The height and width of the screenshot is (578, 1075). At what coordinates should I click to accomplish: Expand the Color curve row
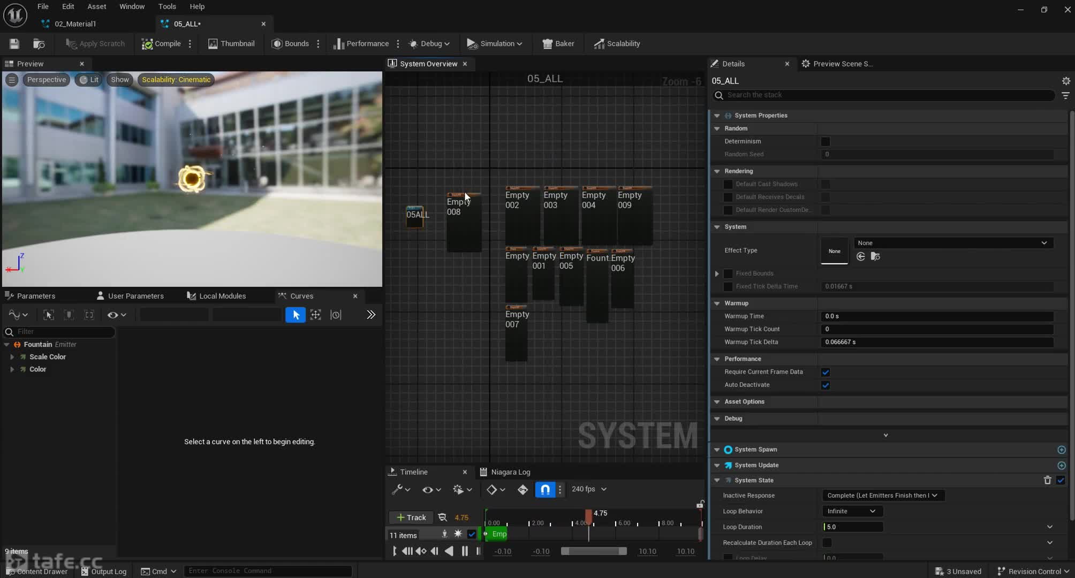pos(12,369)
